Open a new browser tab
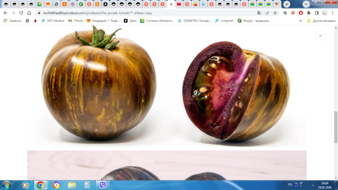The width and height of the screenshot is (338, 190). pos(287,4)
